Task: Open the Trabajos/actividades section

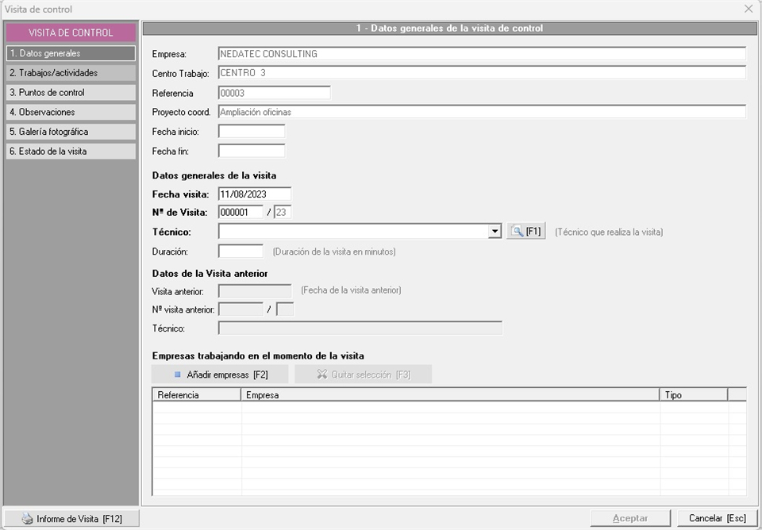Action: click(x=71, y=73)
